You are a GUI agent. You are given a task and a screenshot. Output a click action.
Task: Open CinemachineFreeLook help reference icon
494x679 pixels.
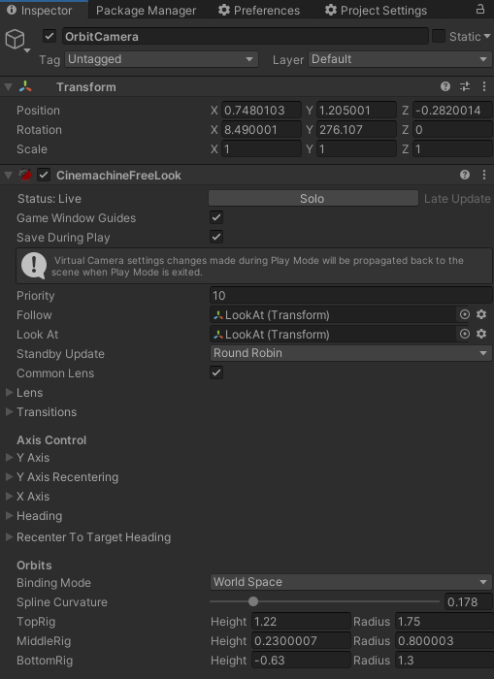pos(465,175)
